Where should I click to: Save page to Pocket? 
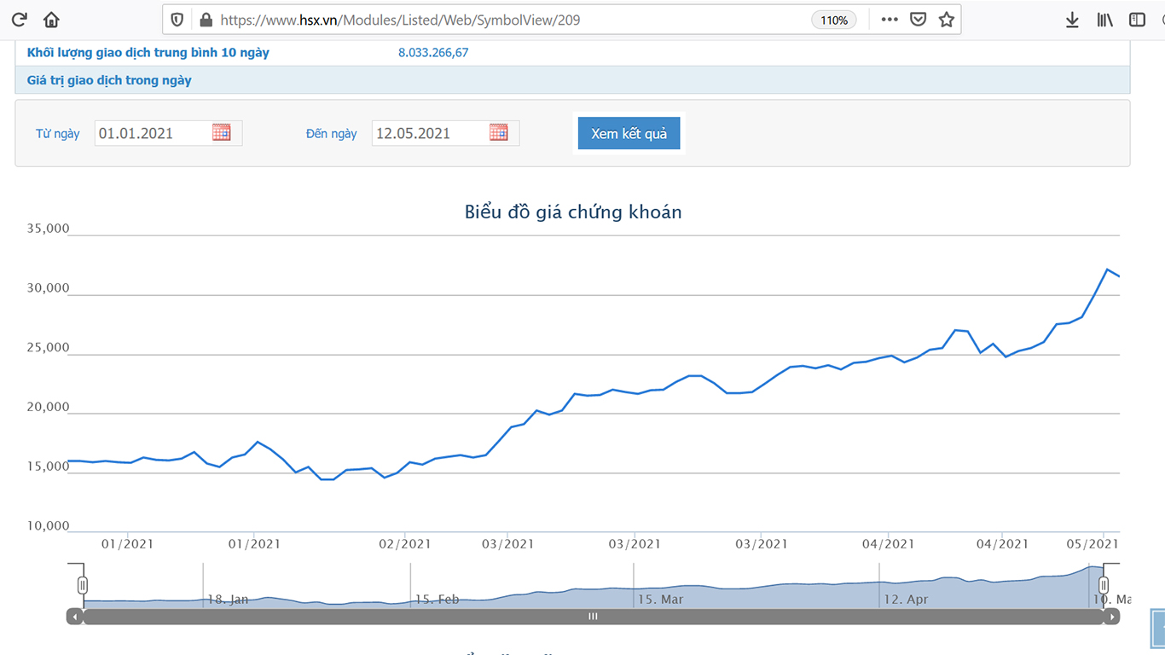point(918,20)
